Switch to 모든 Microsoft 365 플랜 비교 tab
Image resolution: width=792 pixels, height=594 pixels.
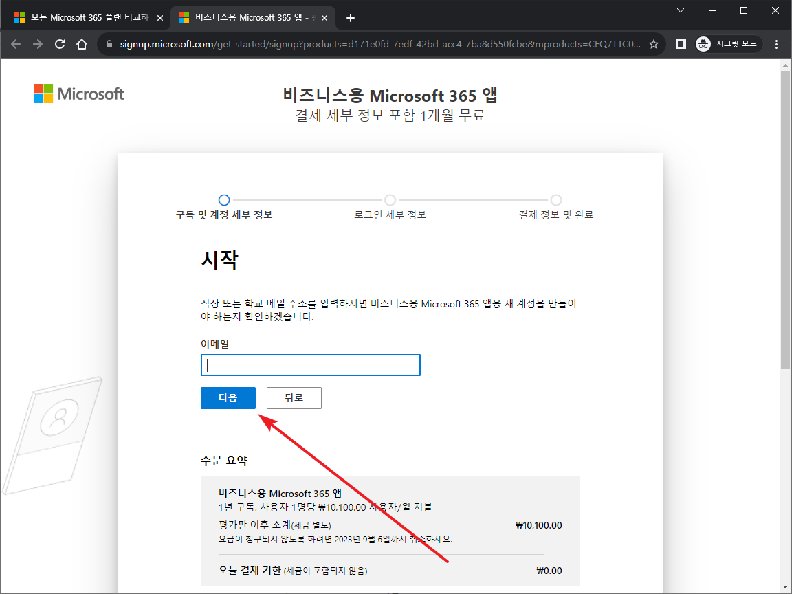tap(89, 18)
